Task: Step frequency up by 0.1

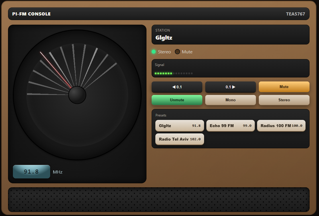Action: 230,87
